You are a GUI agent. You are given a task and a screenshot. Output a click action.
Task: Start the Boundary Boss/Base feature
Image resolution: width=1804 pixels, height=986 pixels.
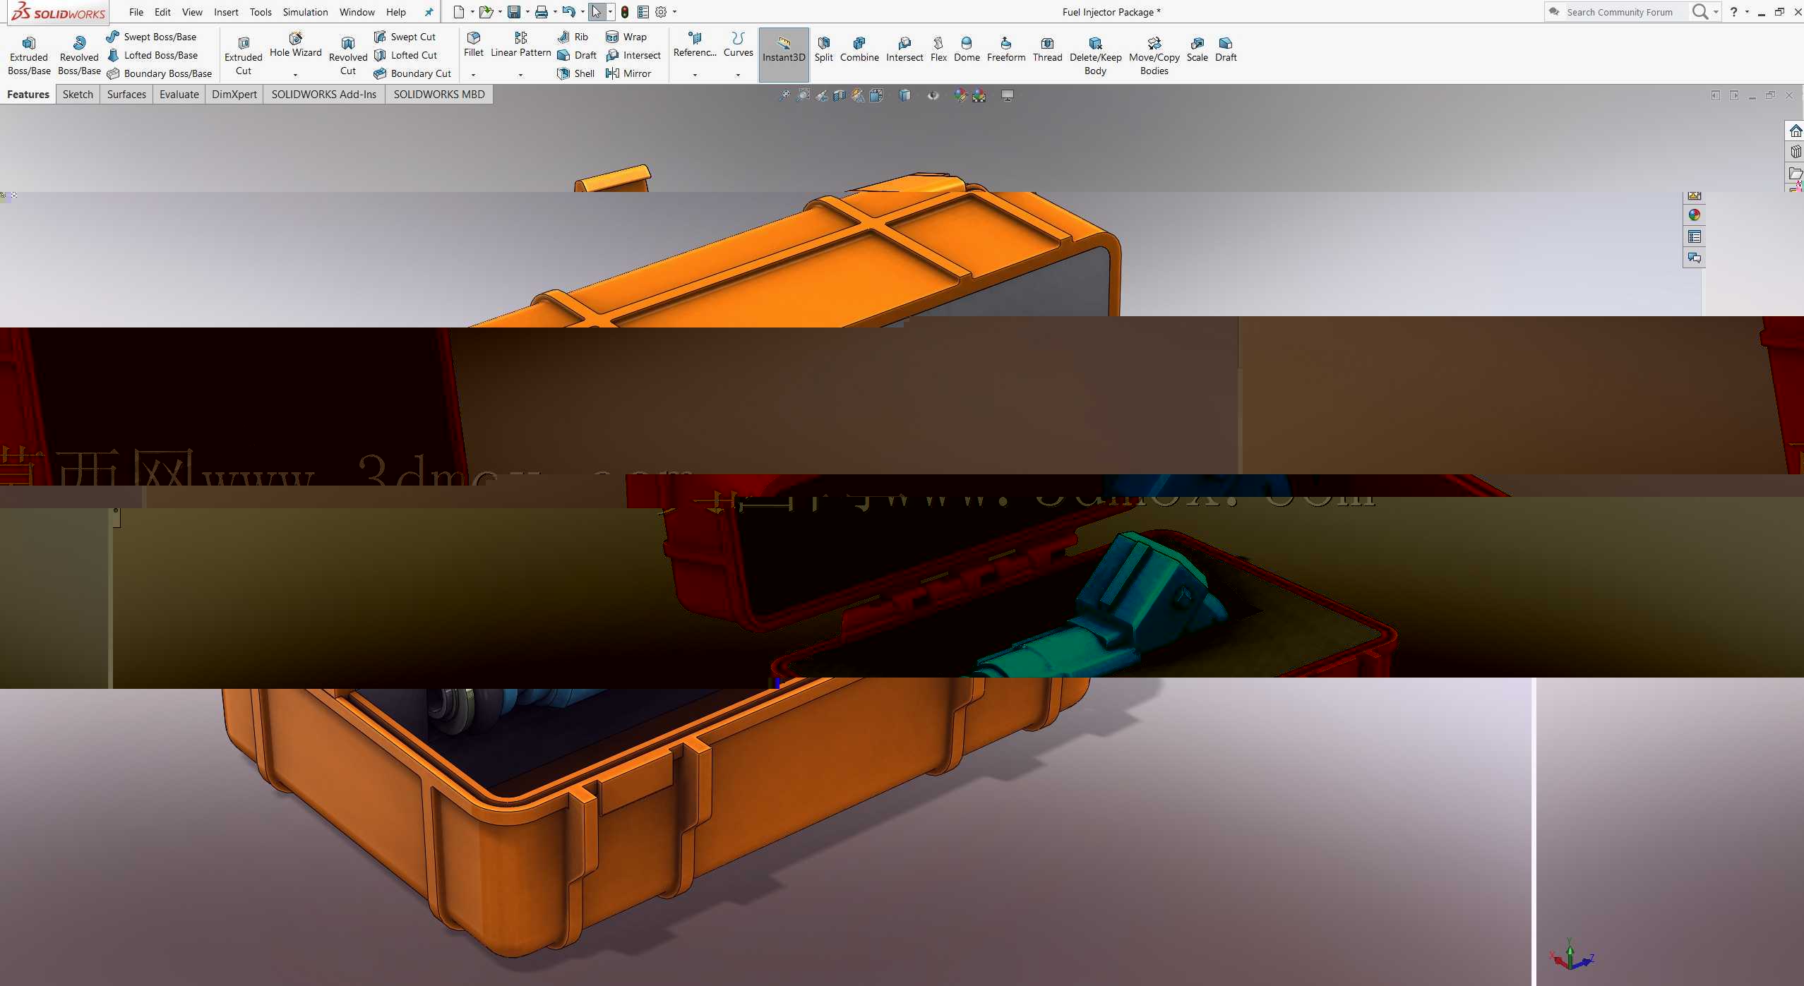159,73
